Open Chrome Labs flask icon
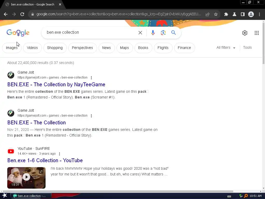 (234, 15)
